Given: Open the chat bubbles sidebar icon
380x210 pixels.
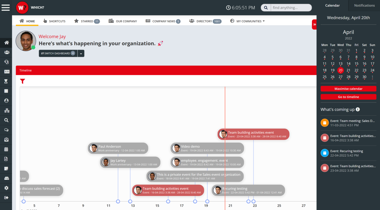Looking at the screenshot, I should point(6,130).
